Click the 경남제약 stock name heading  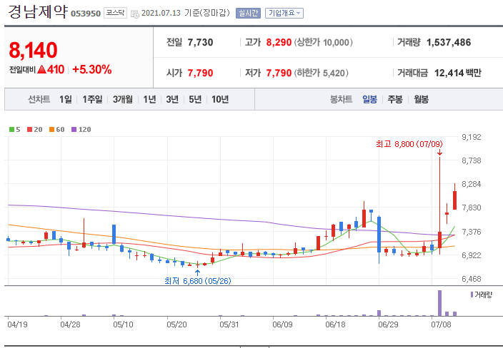(x=38, y=11)
